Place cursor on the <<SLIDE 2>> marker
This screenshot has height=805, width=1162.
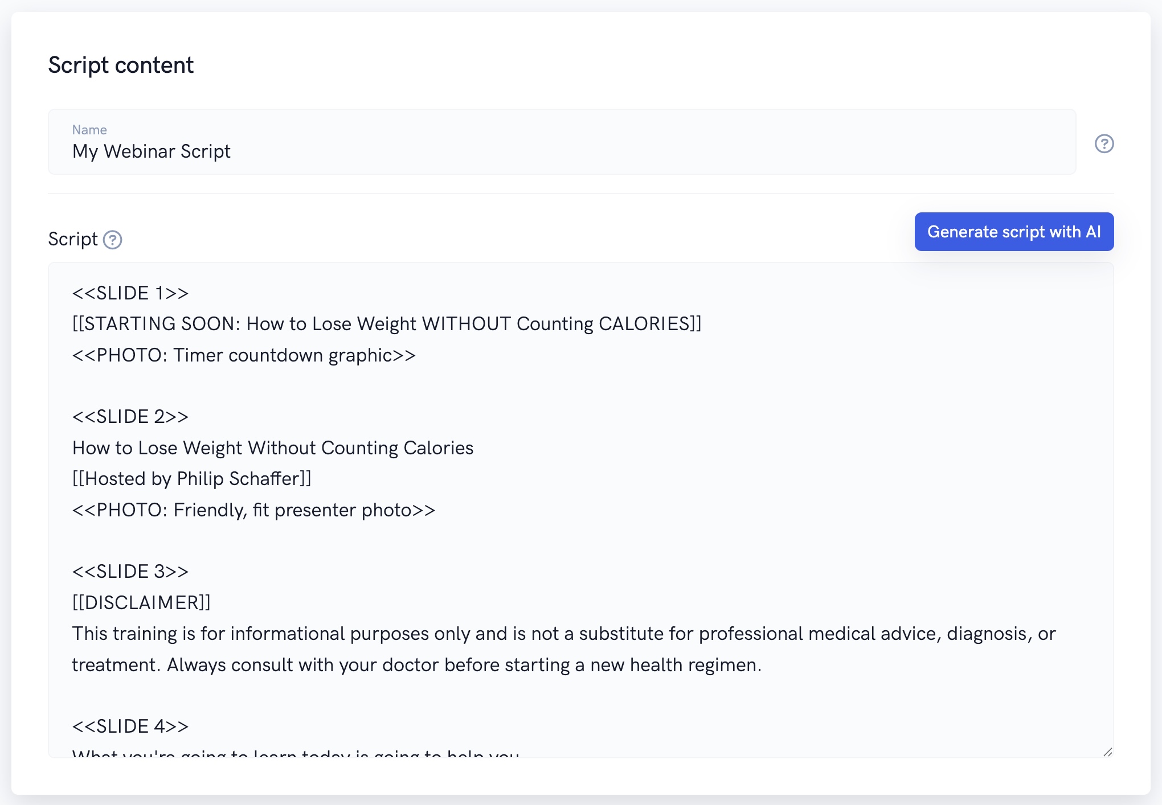pyautogui.click(x=130, y=416)
